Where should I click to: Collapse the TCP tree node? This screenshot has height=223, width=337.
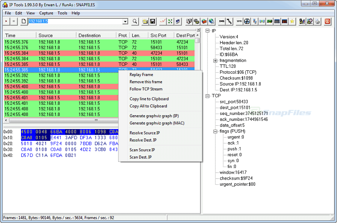207,96
